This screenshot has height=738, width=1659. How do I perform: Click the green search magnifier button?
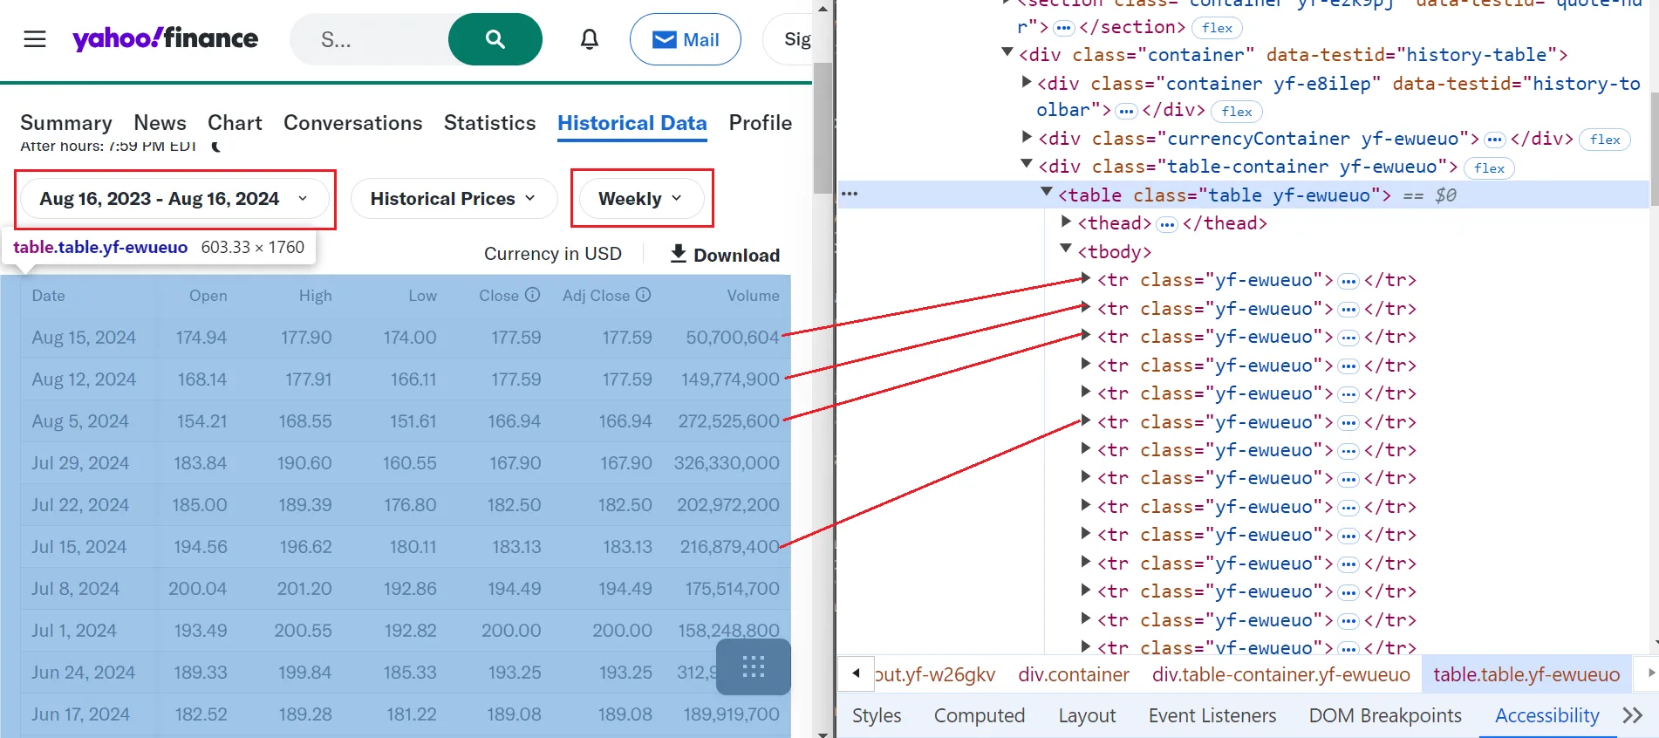(x=495, y=39)
